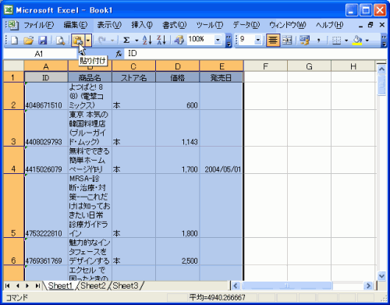
Task: Expand Standard toolbar options chevron
Action: (x=229, y=41)
